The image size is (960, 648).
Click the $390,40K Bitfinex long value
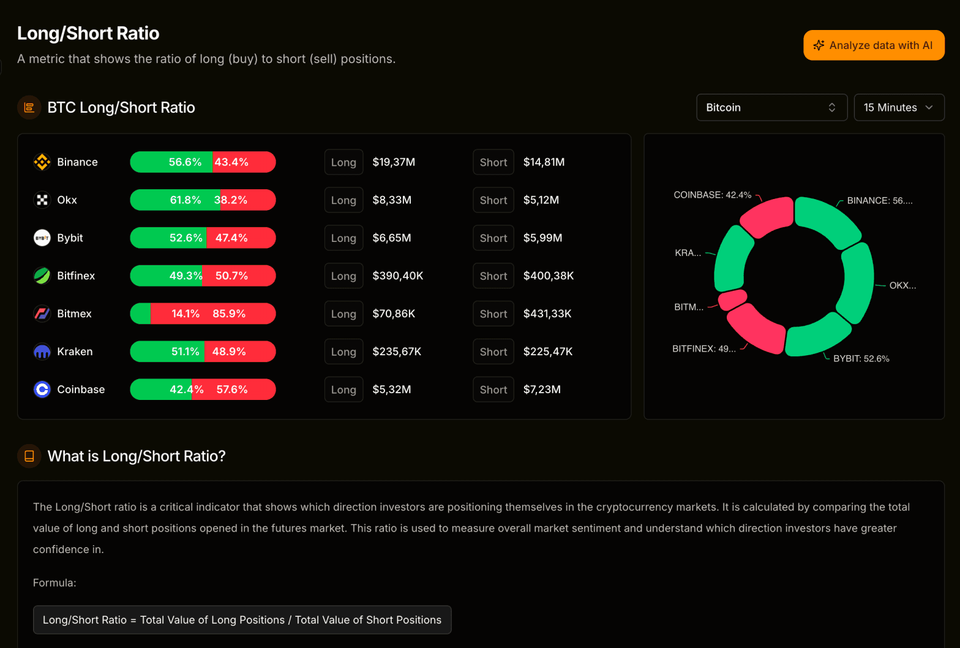coord(398,276)
